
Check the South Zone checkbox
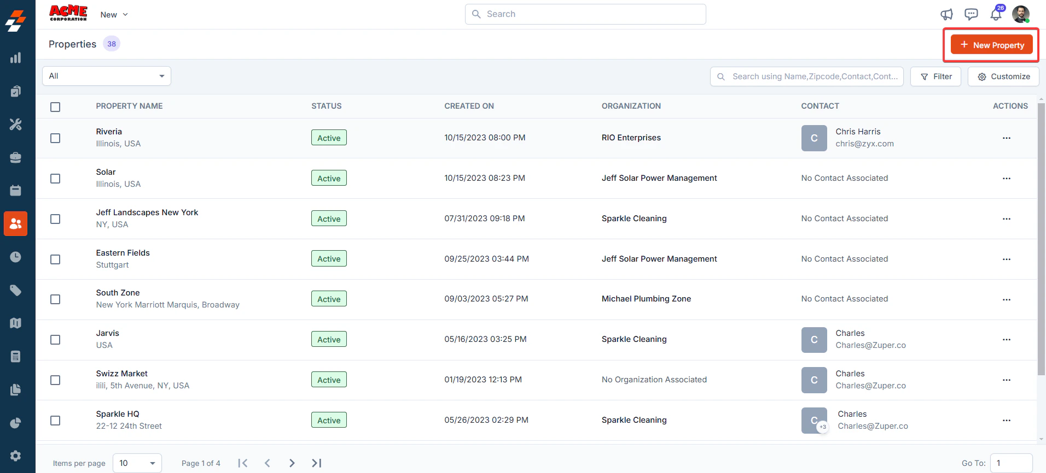[55, 299]
